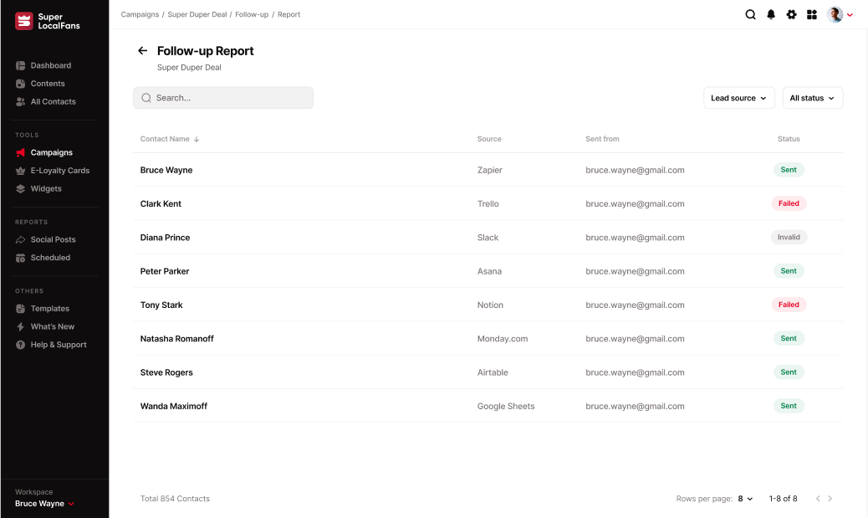Expand the All status filter dropdown
Image resolution: width=868 pixels, height=518 pixels.
[x=812, y=98]
